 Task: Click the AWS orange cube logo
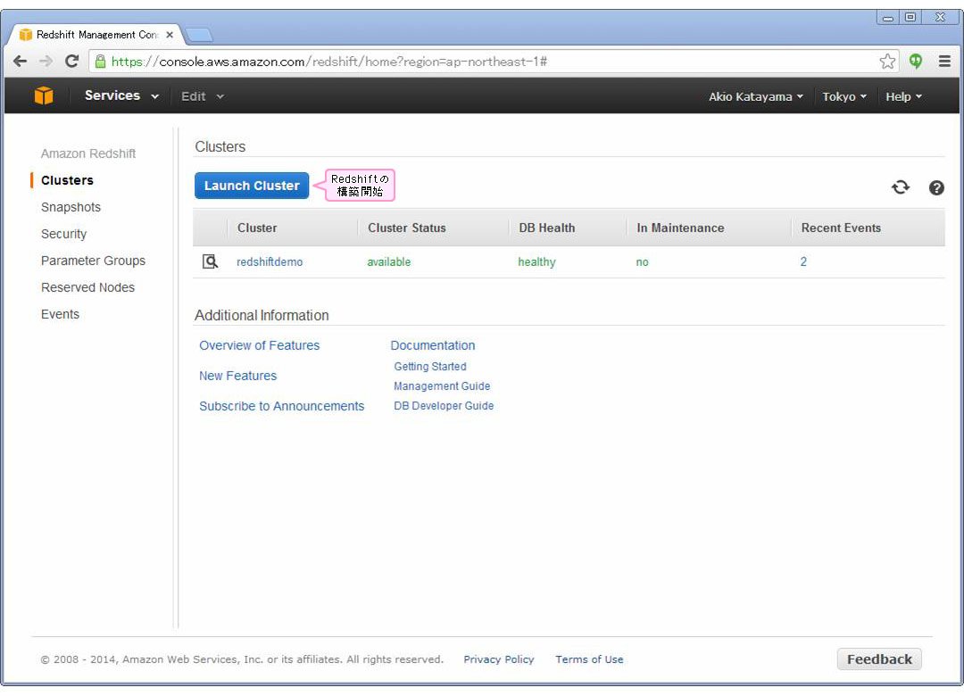[44, 95]
